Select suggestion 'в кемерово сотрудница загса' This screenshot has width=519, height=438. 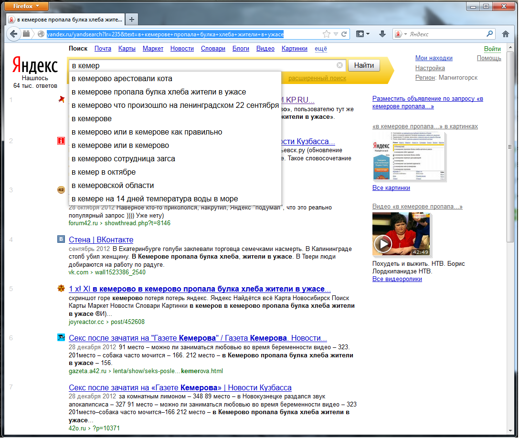coord(175,159)
